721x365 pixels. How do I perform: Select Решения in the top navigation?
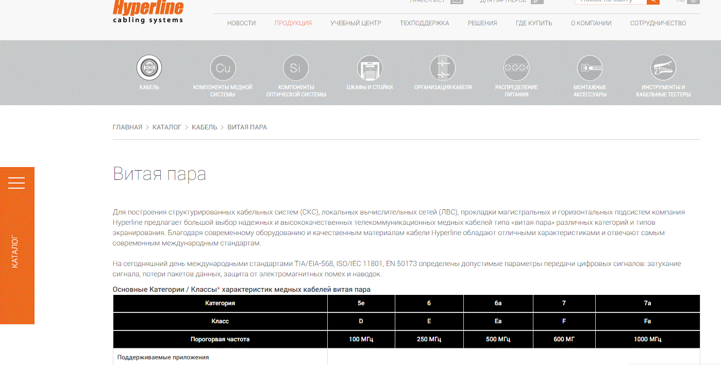tap(482, 23)
